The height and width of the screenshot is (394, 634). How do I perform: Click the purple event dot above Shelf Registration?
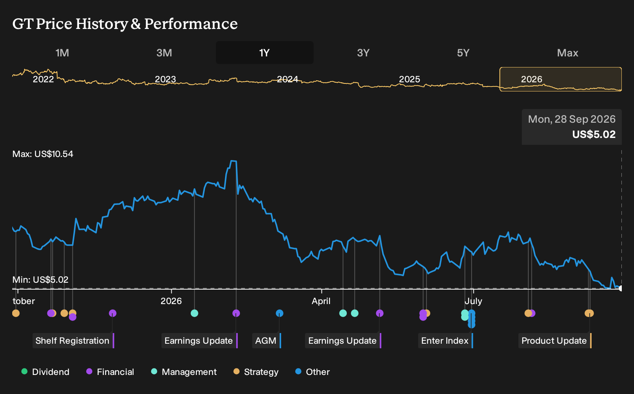coord(113,313)
